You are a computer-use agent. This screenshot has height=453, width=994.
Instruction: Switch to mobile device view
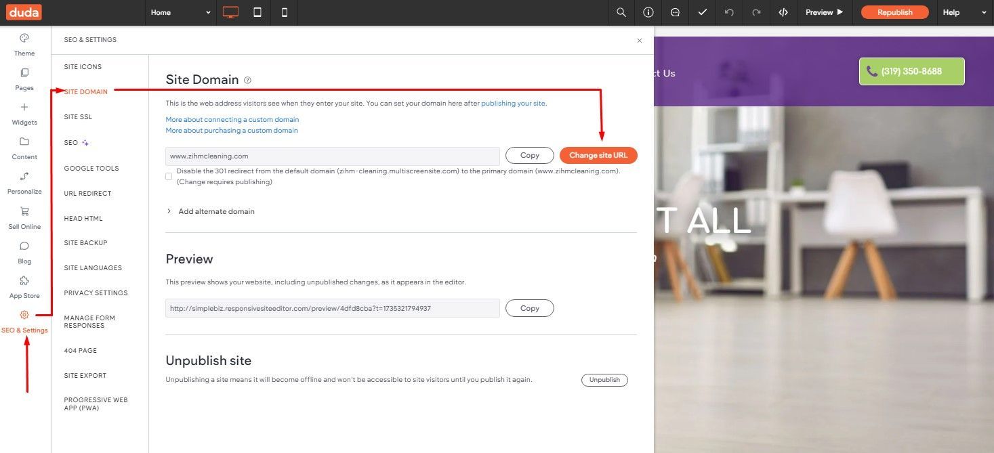coord(285,12)
